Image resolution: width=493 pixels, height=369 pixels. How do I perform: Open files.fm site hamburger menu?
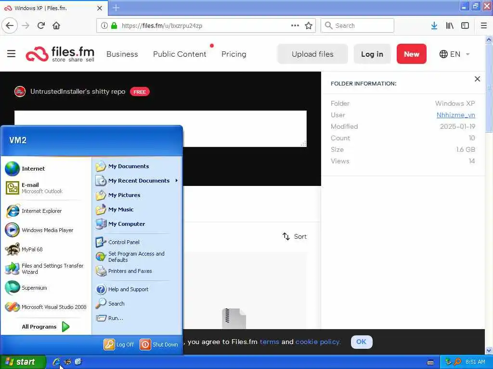12,54
